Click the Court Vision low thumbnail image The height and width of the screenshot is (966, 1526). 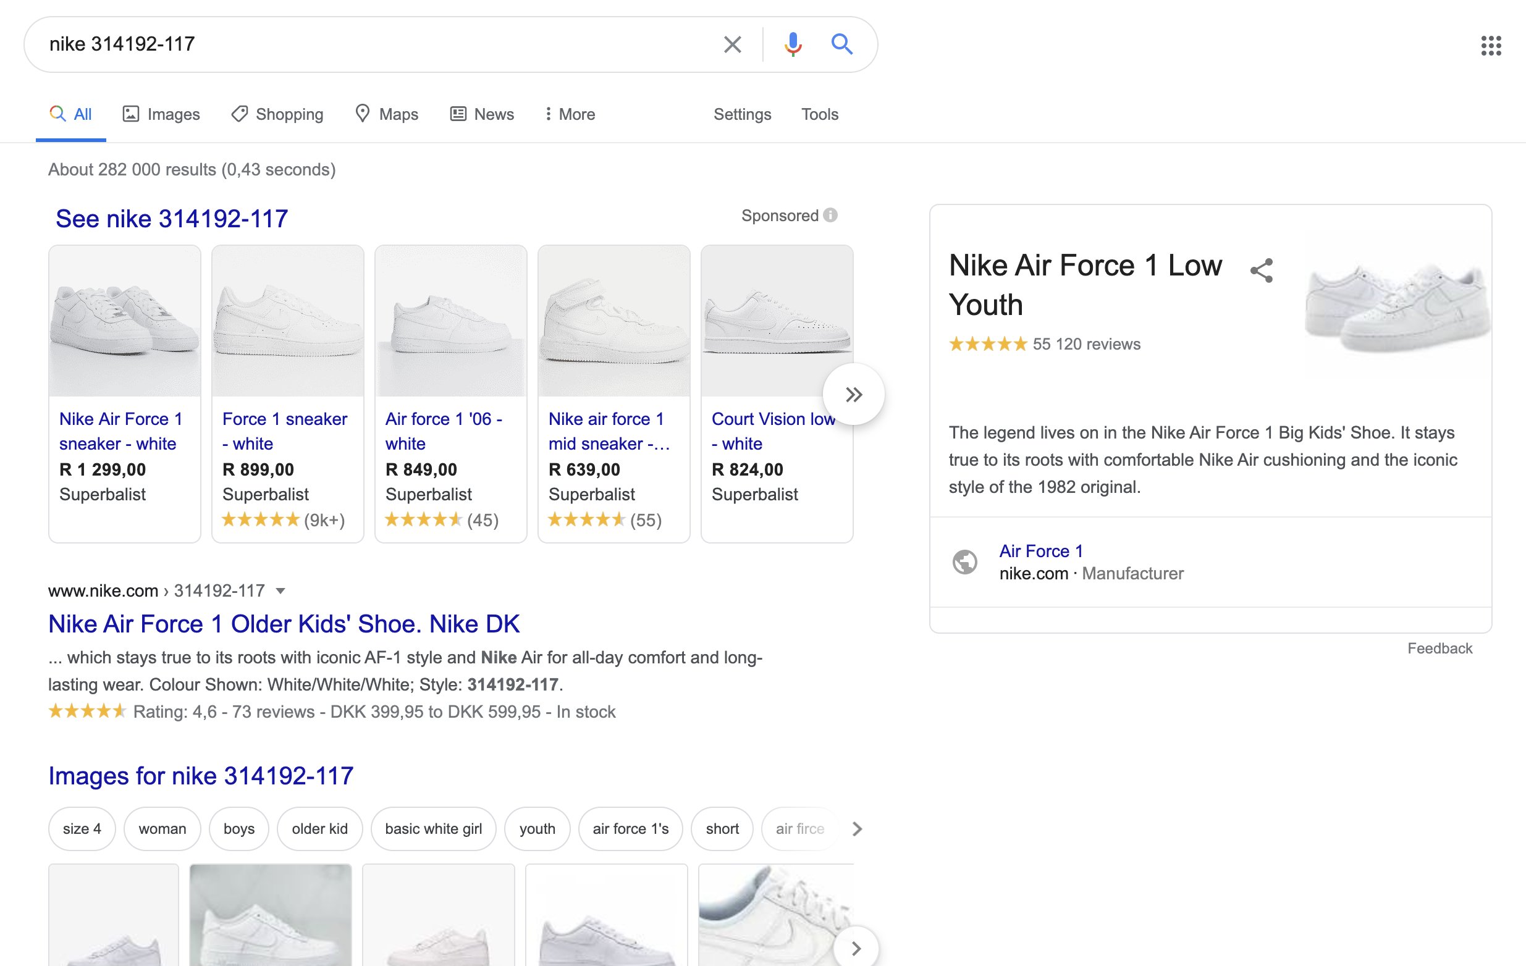[777, 321]
